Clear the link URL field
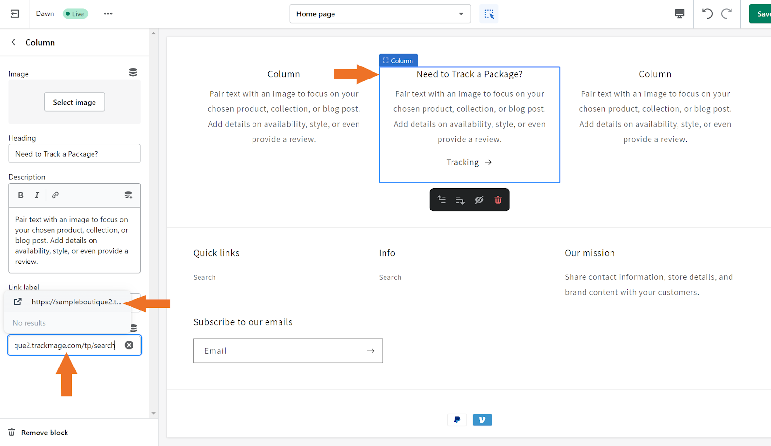771x446 pixels. coord(129,345)
